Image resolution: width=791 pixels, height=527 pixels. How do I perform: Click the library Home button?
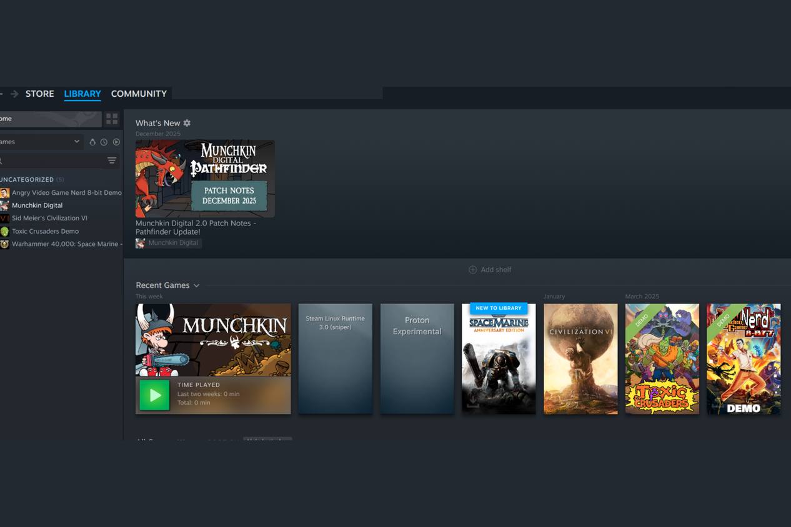(50, 119)
